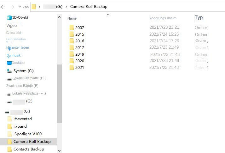Click the date 2021/7/23 21:49
Image resolution: width=225 pixels, height=153 pixels.
click(x=164, y=47)
